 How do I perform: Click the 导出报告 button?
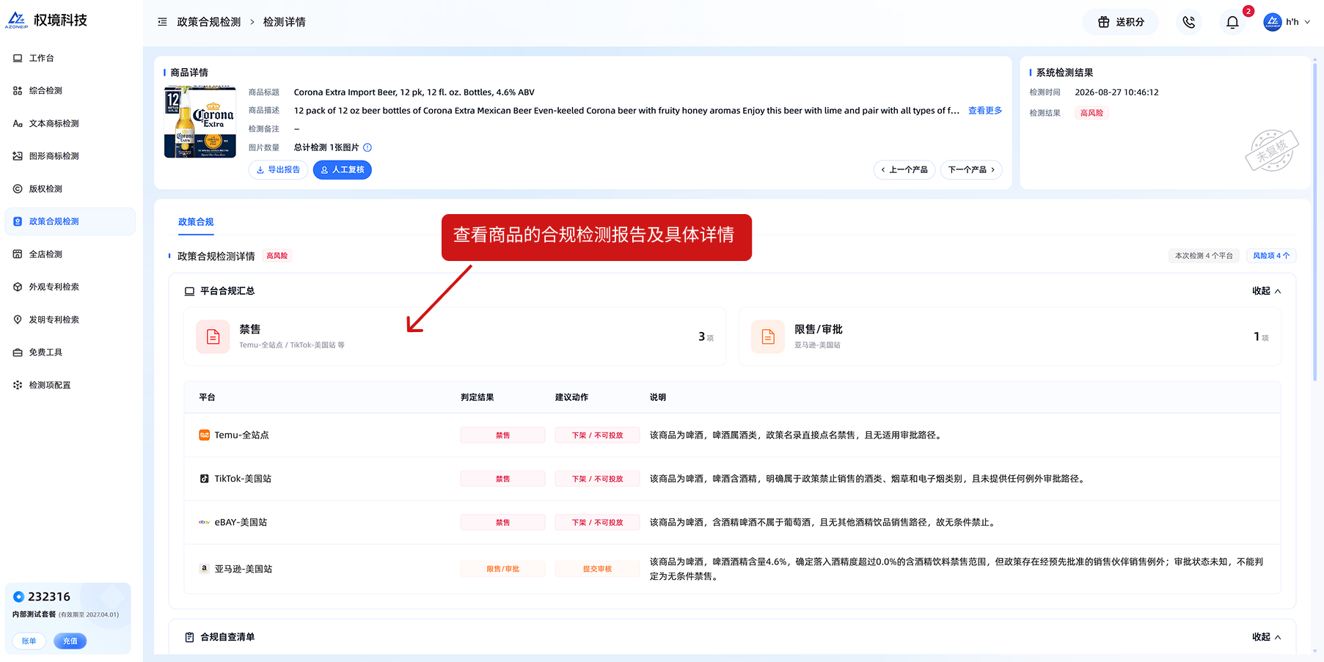coord(279,170)
